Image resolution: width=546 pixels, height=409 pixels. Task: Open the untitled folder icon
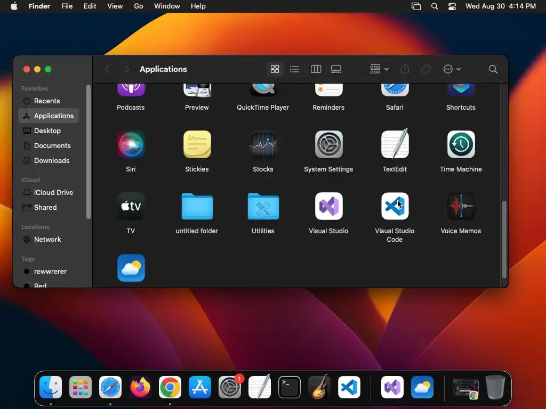[x=197, y=206]
